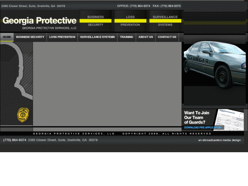The image size is (248, 186).
Task: Click the copyright 2009 footer text
Action: pos(167,133)
